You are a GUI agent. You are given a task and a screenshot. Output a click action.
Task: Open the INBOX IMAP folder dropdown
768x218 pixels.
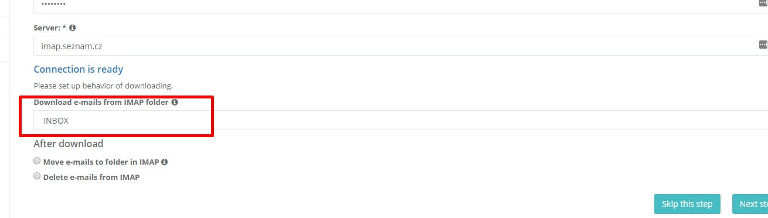400,120
